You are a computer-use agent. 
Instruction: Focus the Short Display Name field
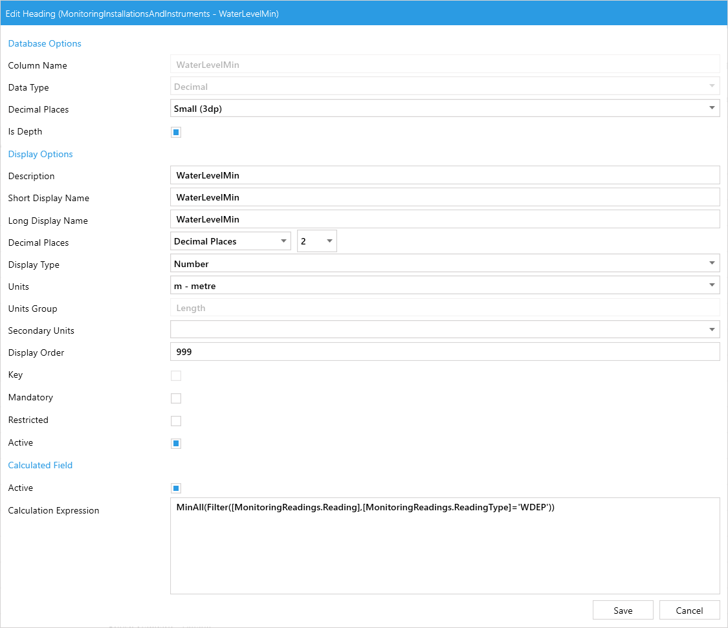[445, 197]
